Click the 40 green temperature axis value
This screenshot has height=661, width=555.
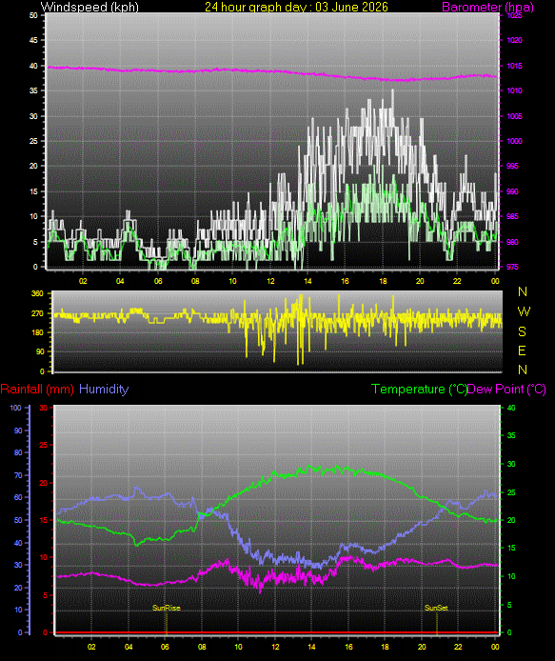pos(511,408)
